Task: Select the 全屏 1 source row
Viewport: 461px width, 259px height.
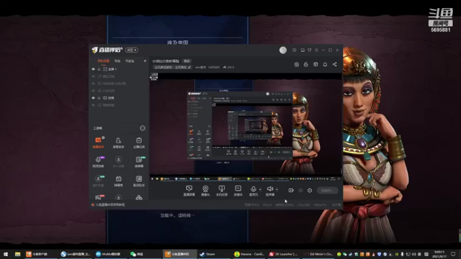Action: (119, 69)
